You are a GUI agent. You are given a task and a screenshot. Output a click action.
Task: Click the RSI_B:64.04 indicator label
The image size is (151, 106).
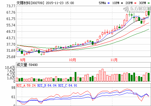(47, 85)
